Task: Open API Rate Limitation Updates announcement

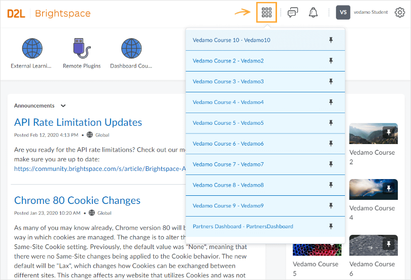Action: coord(78,122)
